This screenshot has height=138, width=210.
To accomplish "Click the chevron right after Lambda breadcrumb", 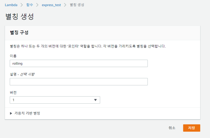I will tap(21, 5).
